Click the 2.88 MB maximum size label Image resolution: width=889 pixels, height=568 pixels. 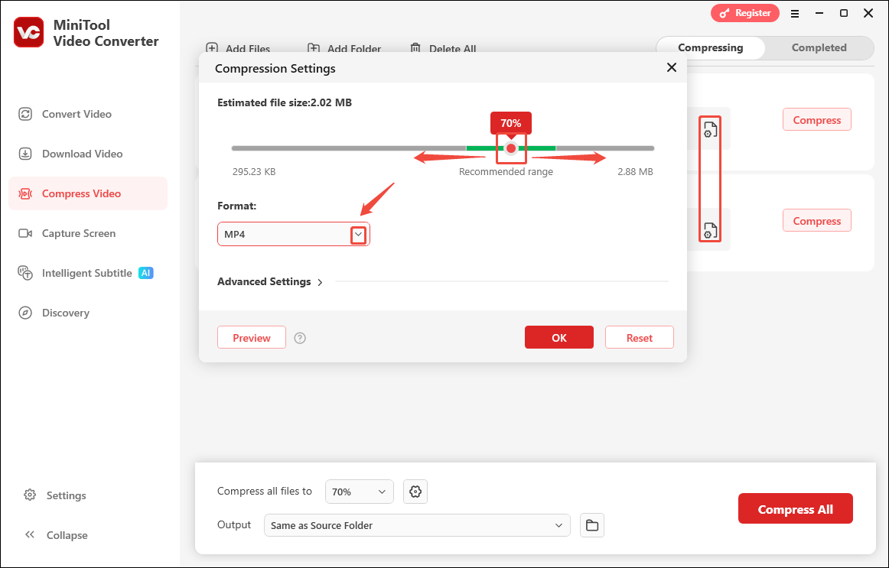pos(635,171)
